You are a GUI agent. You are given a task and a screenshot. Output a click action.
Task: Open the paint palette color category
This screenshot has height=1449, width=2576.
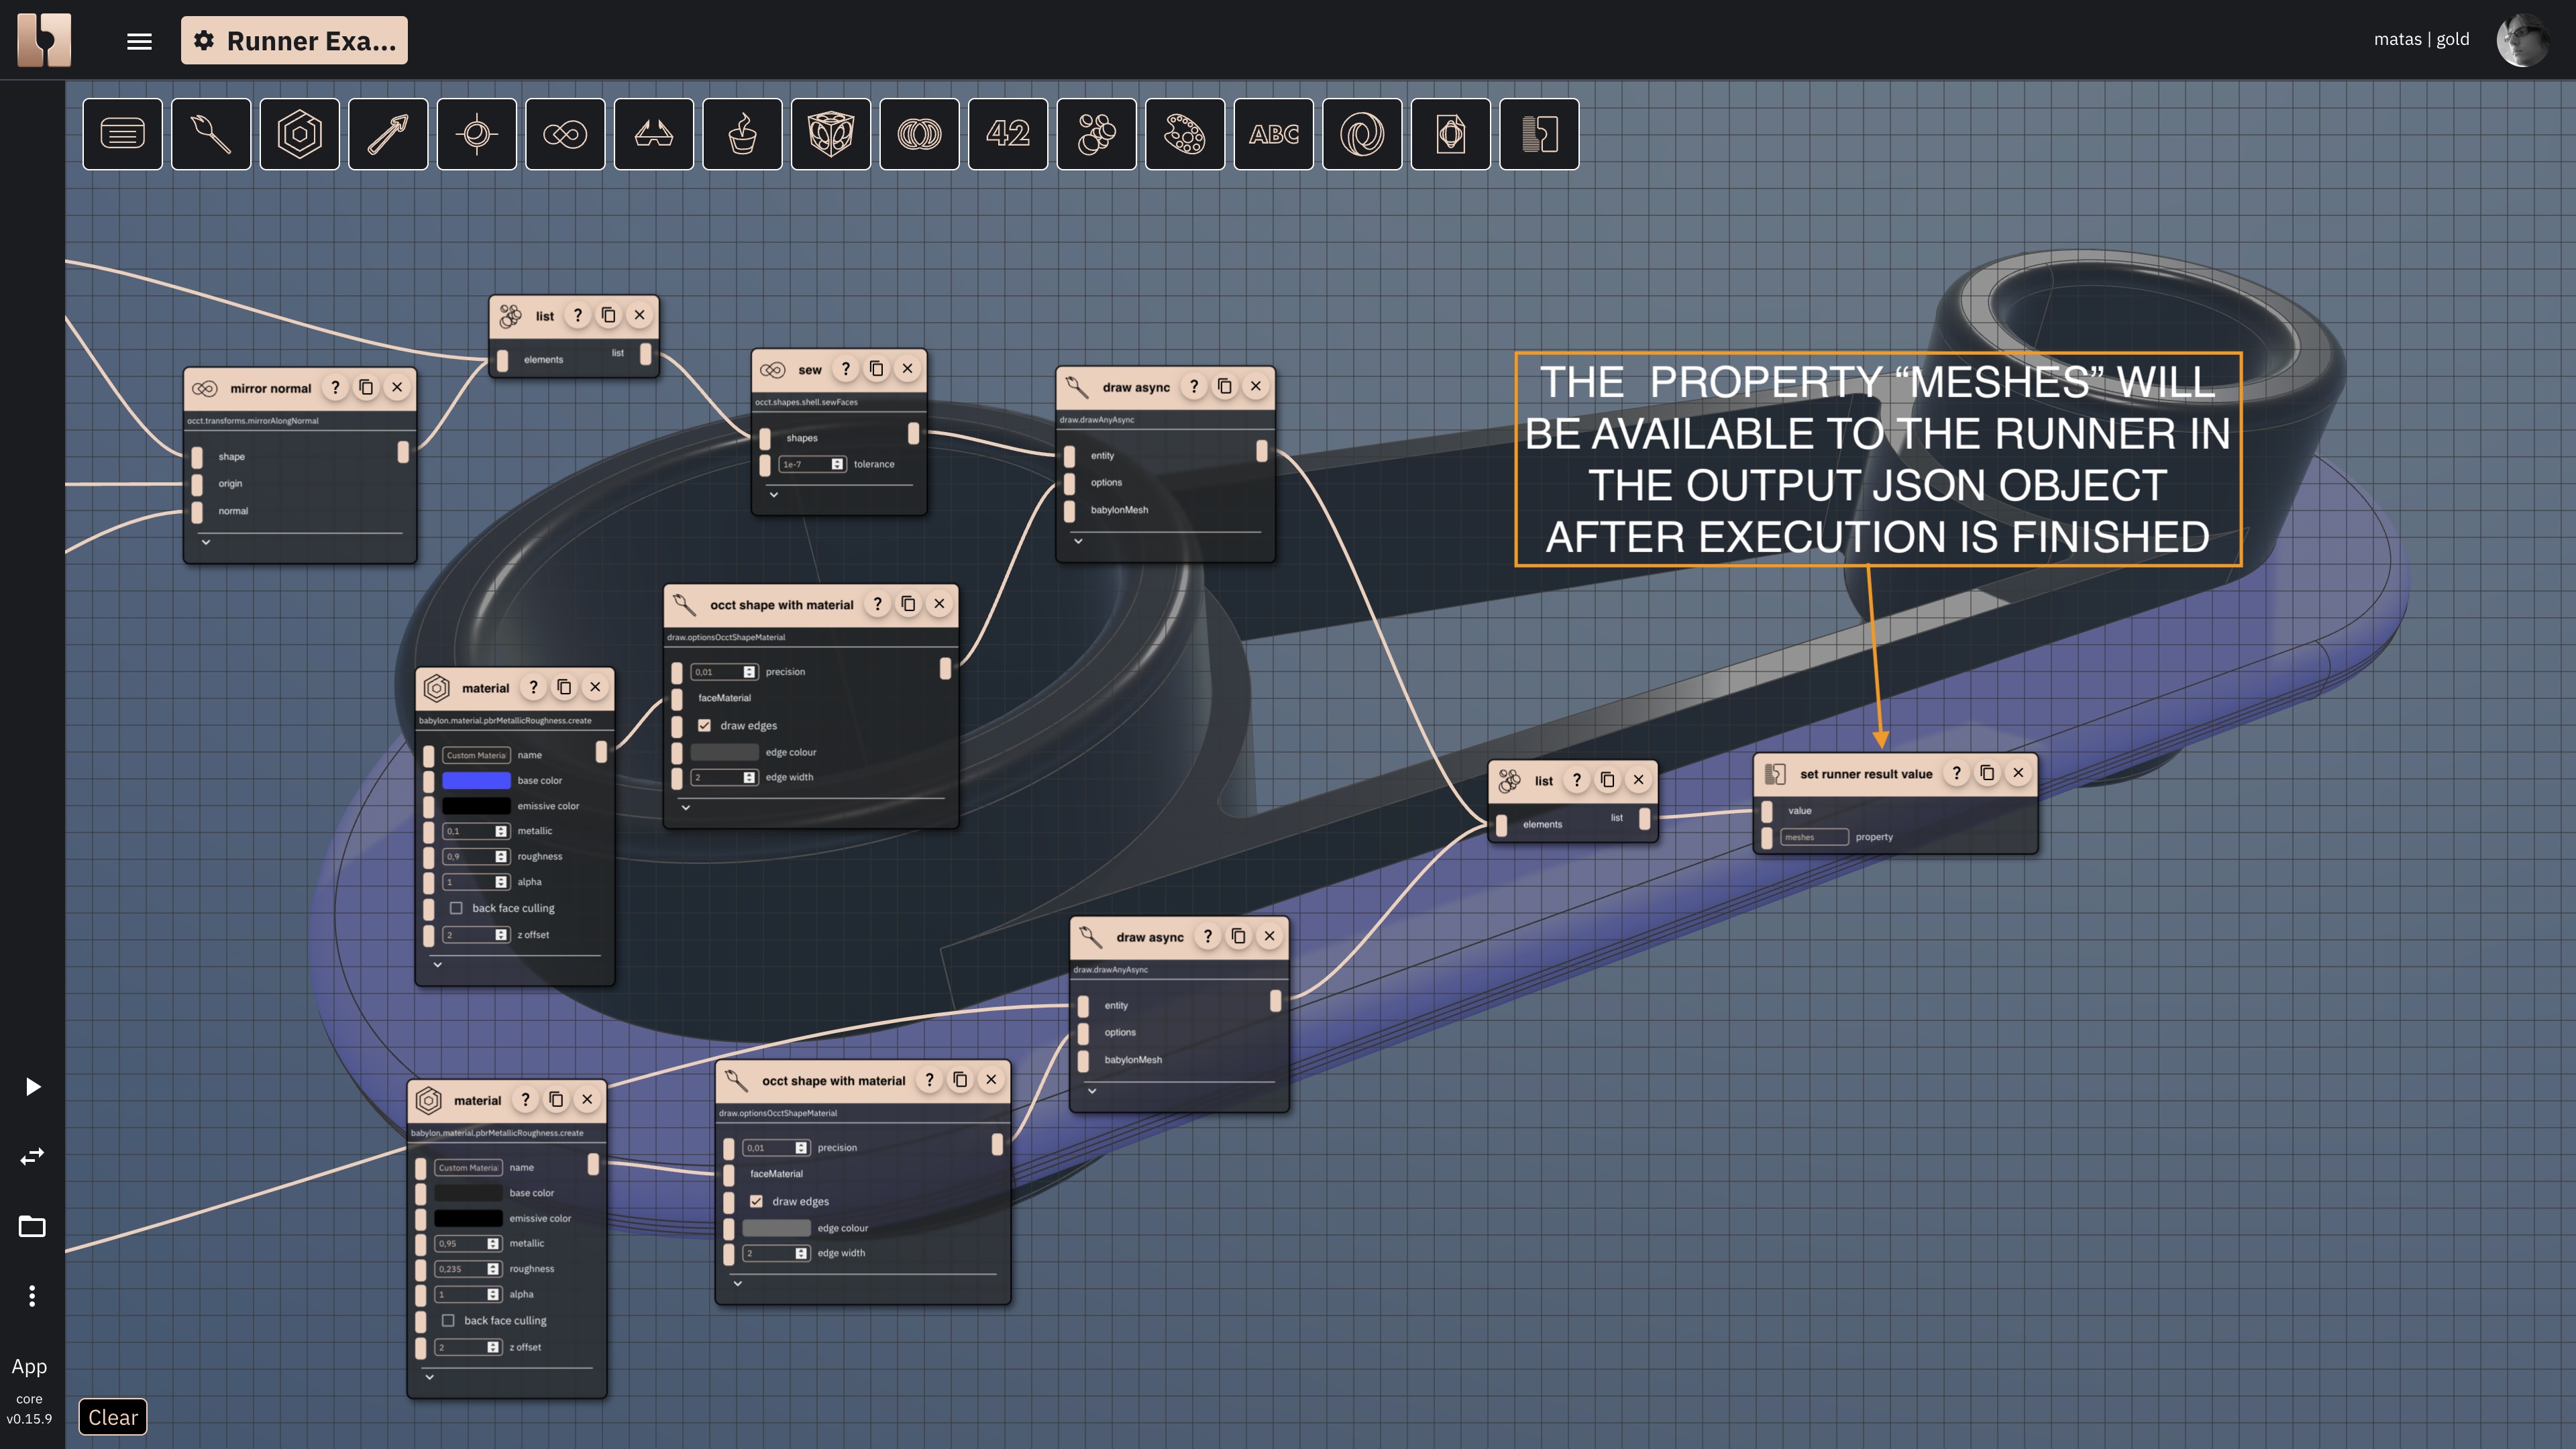click(x=1185, y=134)
